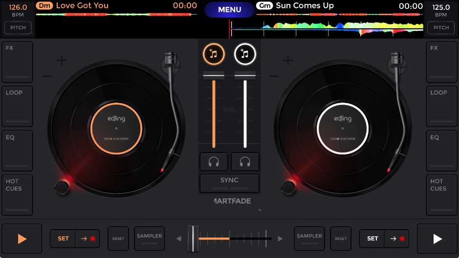
Task: Click the right deck minus pitch icon
Action: tap(274, 76)
